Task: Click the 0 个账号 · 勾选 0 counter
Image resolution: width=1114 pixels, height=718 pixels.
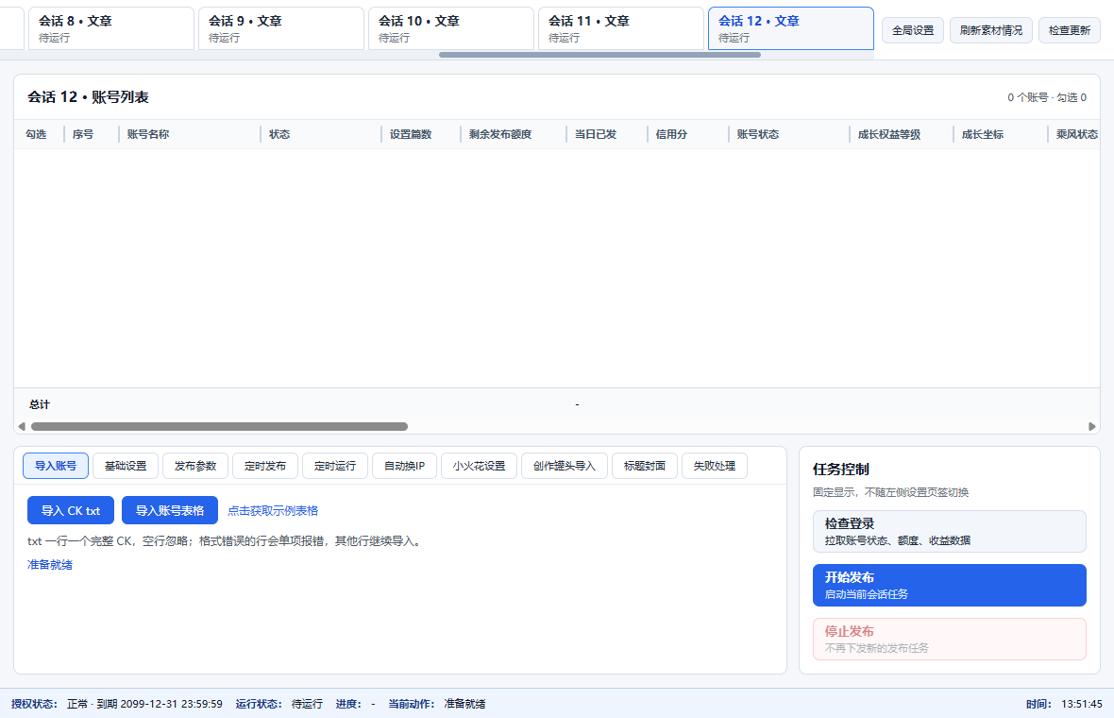Action: (x=1047, y=97)
